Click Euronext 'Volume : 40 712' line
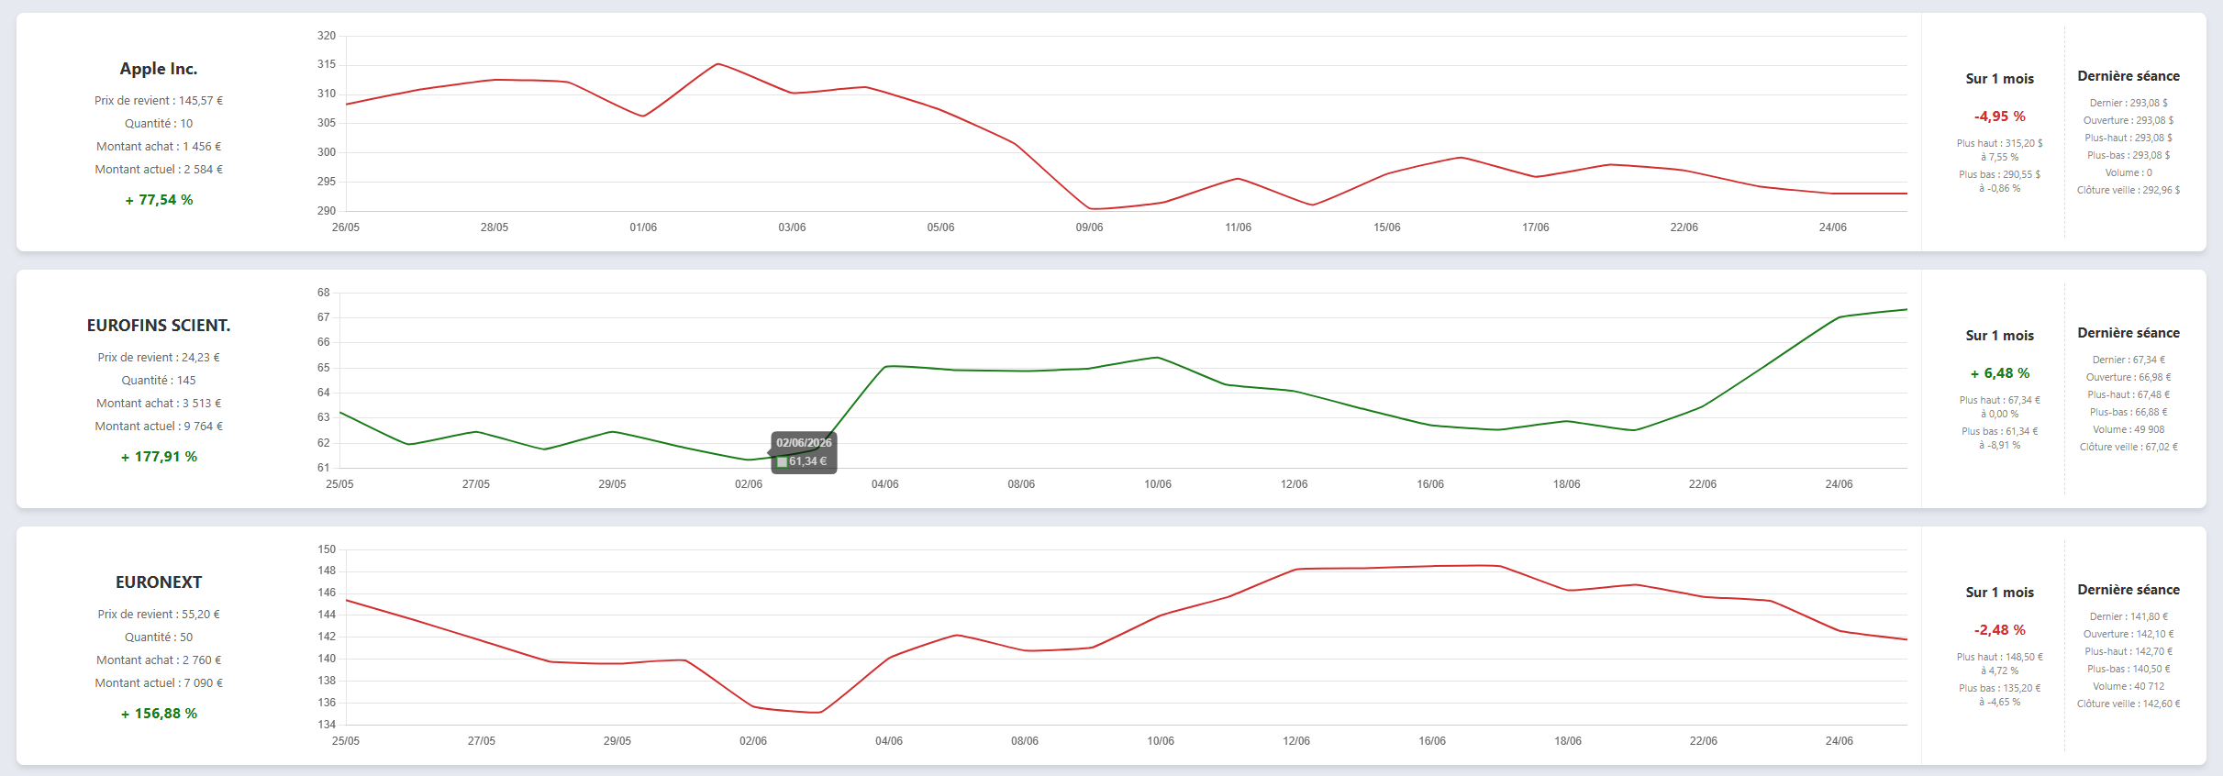 2129,686
